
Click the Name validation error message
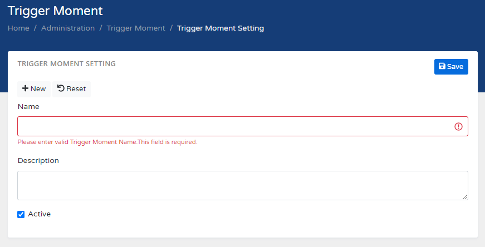point(107,142)
